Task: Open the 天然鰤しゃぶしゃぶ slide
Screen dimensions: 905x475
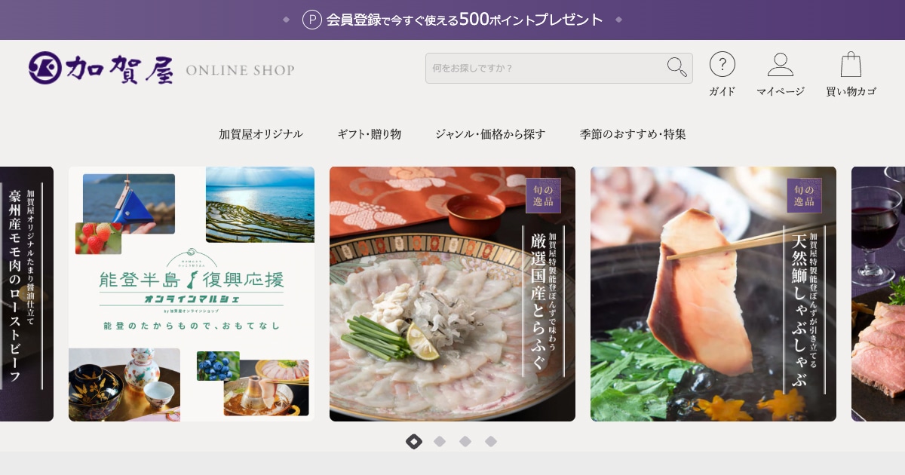Action: [713, 294]
